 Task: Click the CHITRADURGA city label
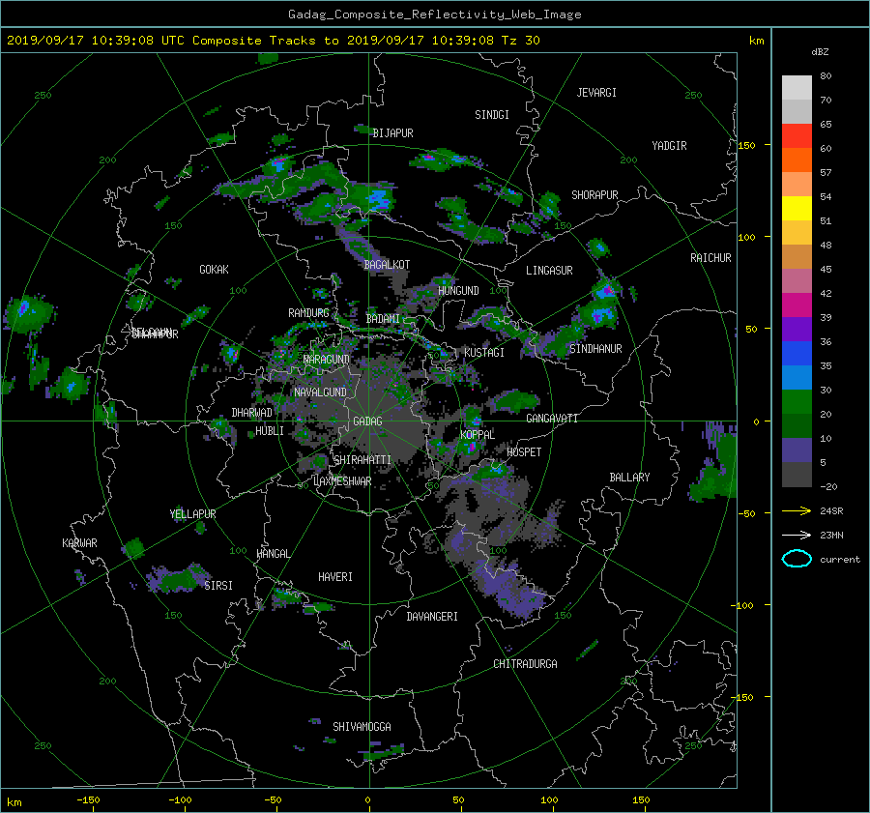coord(525,664)
